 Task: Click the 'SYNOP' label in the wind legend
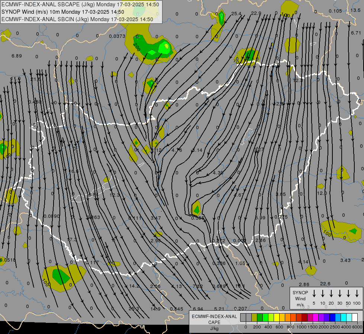pos(300,292)
